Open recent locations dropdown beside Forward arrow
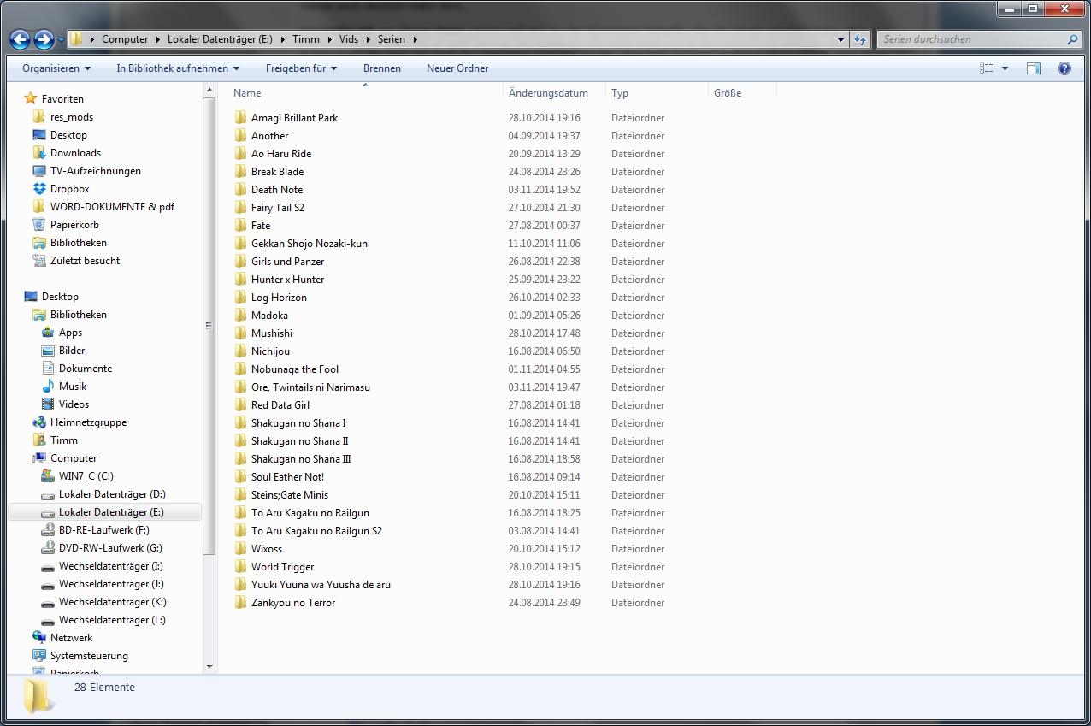This screenshot has width=1091, height=726. pyautogui.click(x=62, y=39)
